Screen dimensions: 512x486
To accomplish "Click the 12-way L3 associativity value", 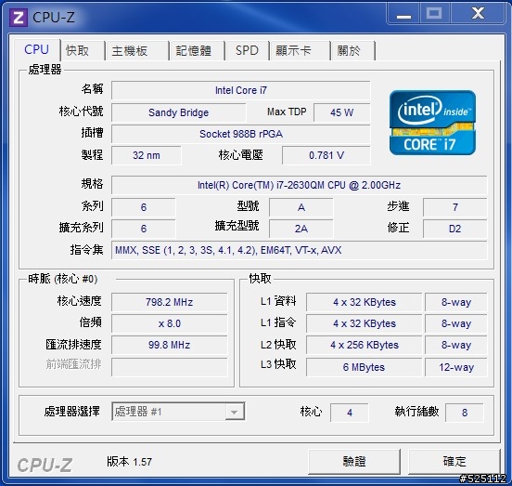I will (x=456, y=367).
